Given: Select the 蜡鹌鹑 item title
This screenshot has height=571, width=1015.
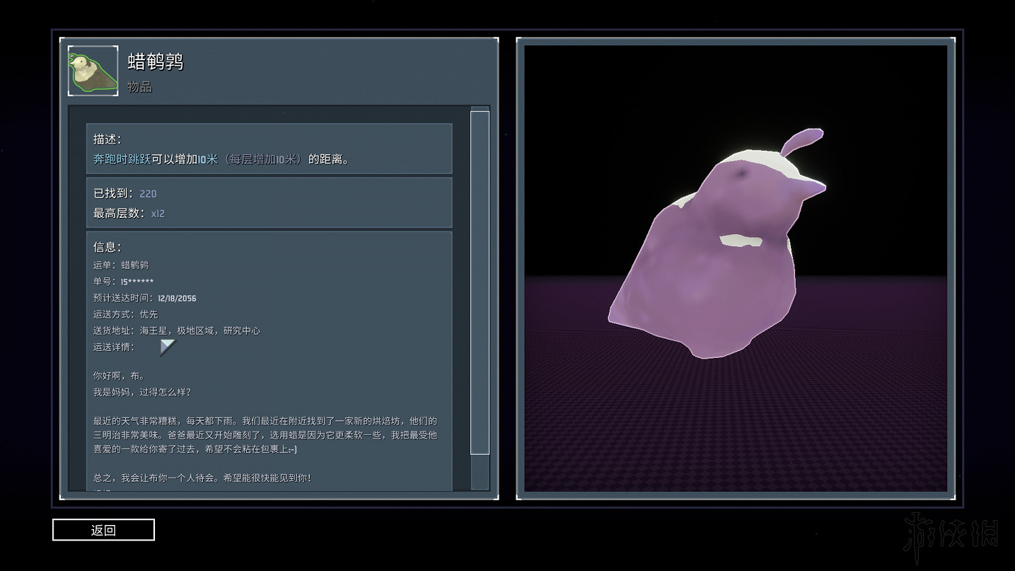Looking at the screenshot, I should pyautogui.click(x=156, y=62).
